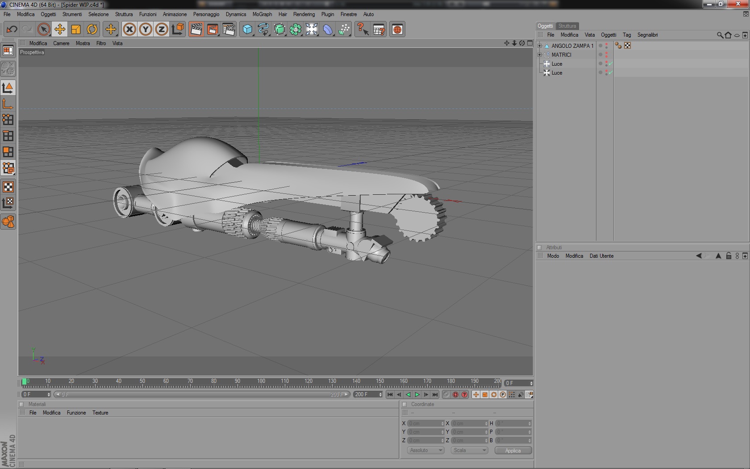Viewport: 750px width, 469px height.
Task: Expand the MATRICI object tree
Action: (x=540, y=54)
